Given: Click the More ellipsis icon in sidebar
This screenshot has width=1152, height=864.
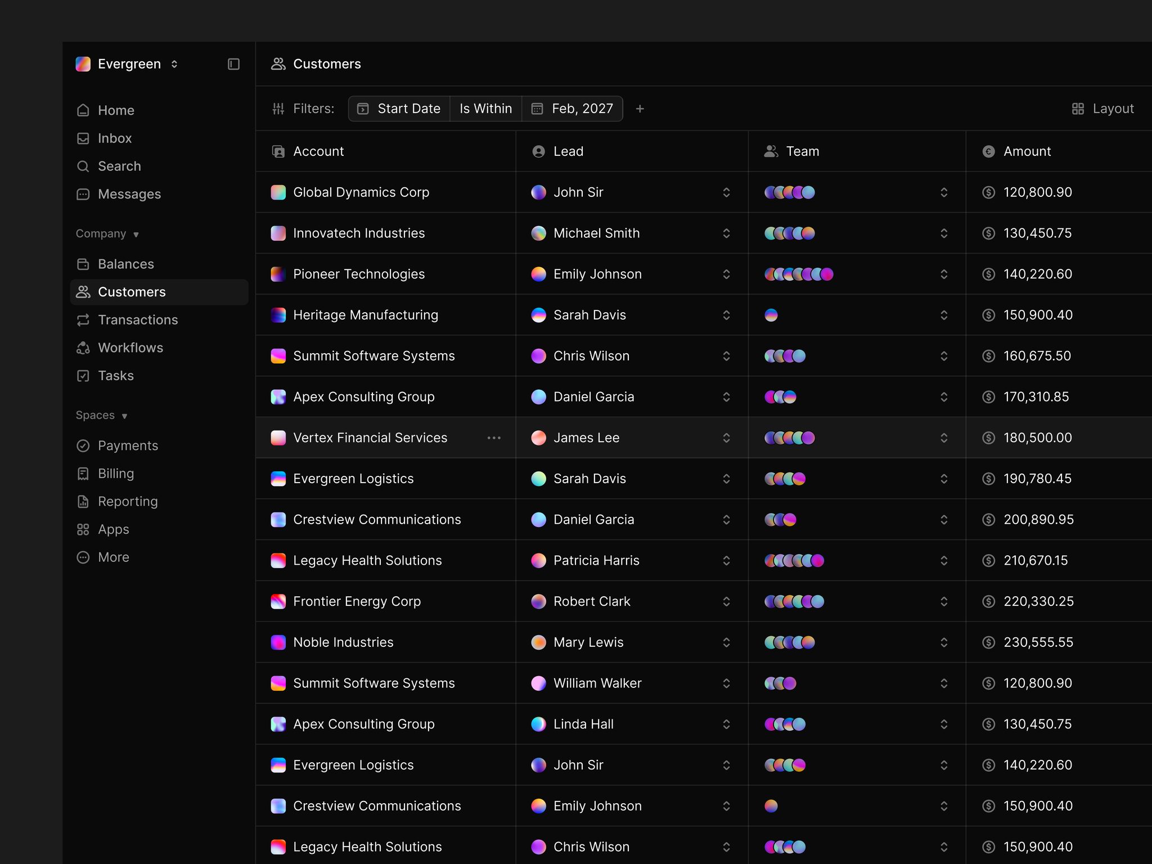Looking at the screenshot, I should click(83, 557).
